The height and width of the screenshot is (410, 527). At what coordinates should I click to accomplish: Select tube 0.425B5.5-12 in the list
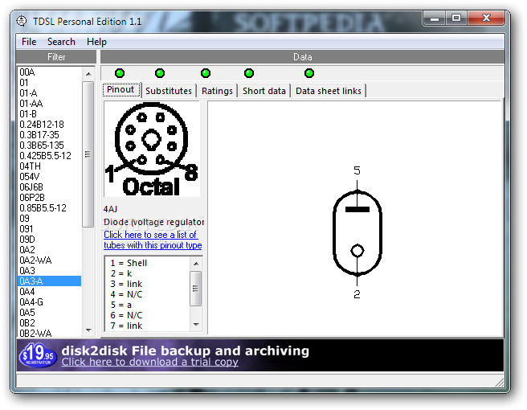[x=50, y=156]
